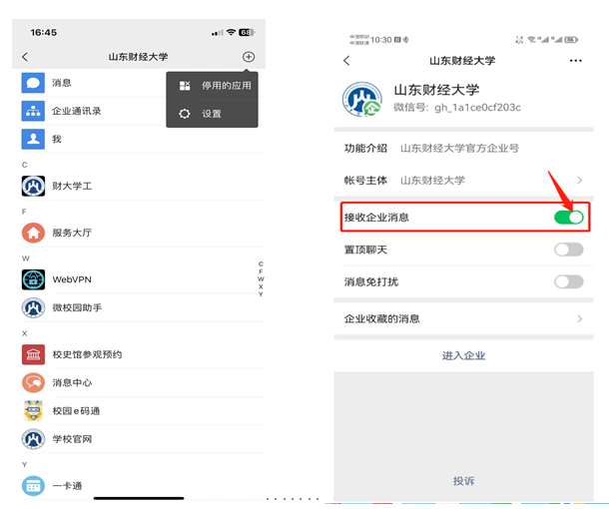Turn on 消息免打扰 switch
This screenshot has width=609, height=509.
click(x=568, y=281)
